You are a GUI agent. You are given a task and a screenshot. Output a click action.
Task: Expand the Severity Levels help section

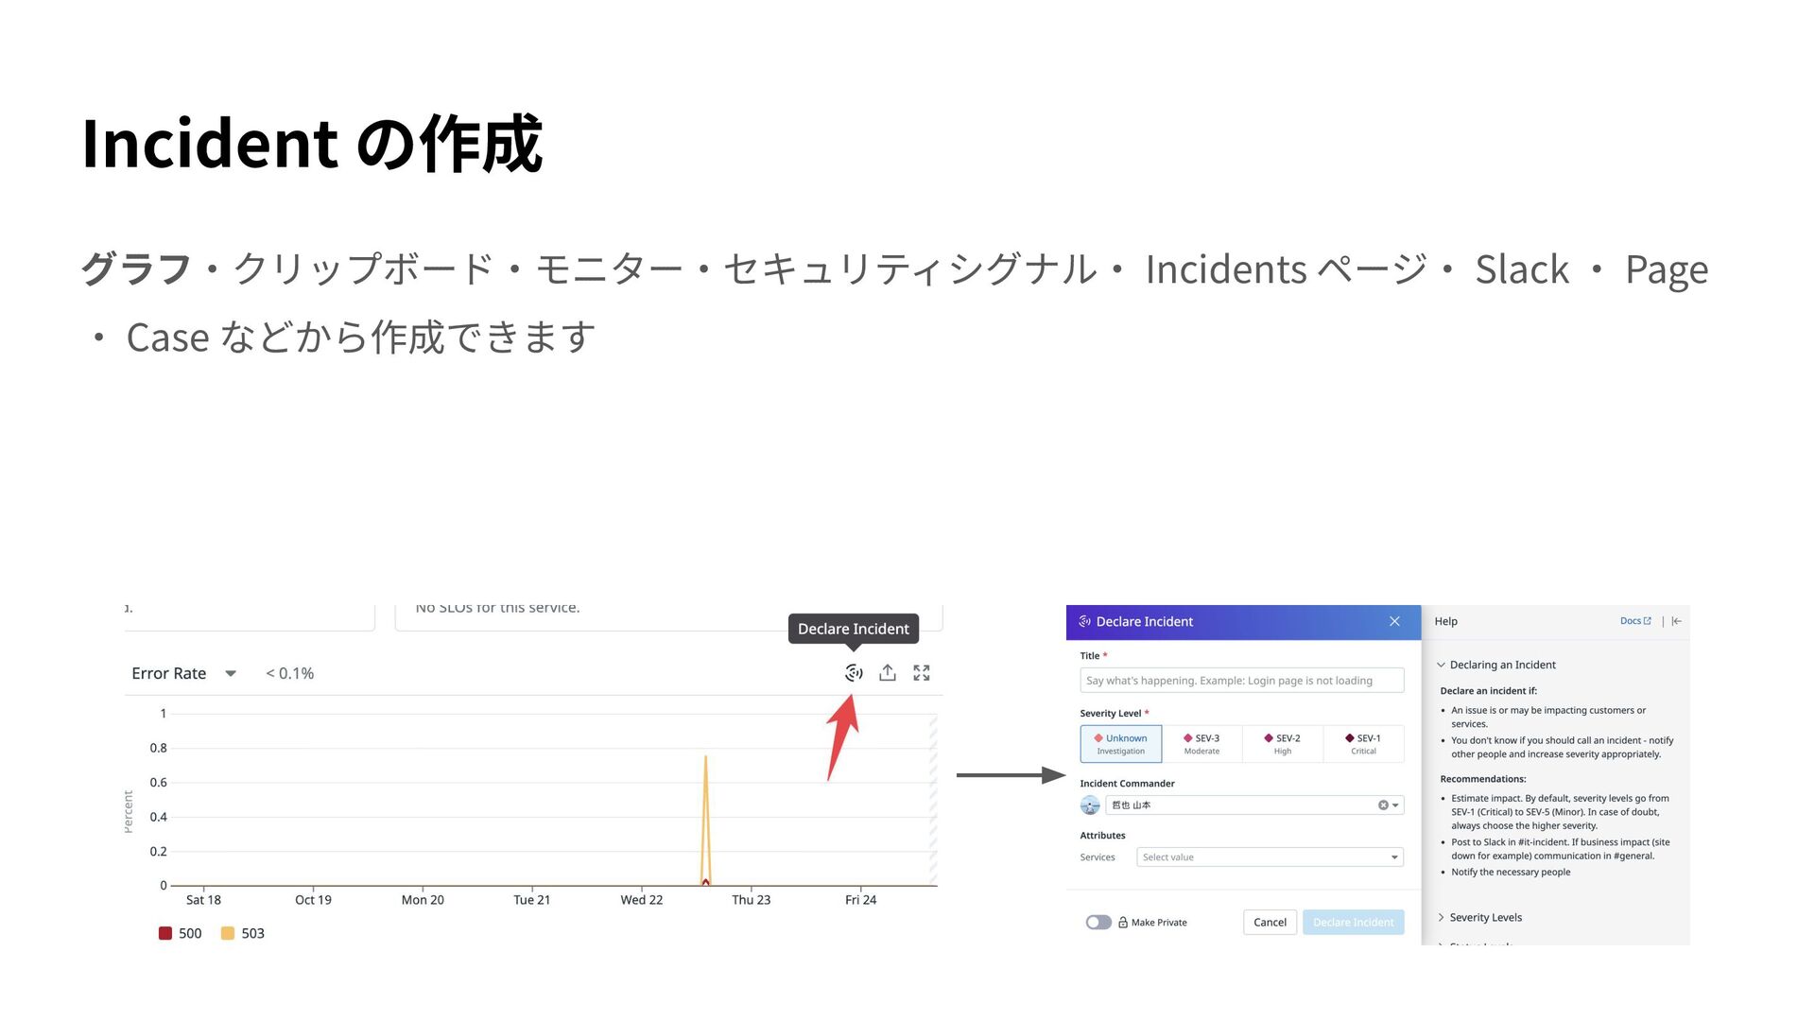[x=1485, y=917]
